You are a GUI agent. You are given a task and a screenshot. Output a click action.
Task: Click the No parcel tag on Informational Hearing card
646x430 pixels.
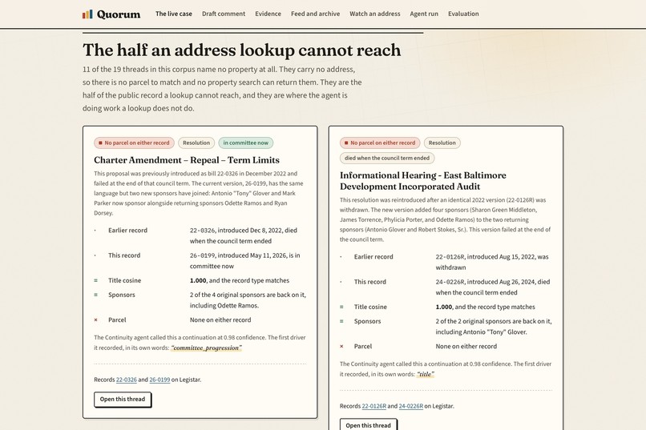(x=380, y=143)
